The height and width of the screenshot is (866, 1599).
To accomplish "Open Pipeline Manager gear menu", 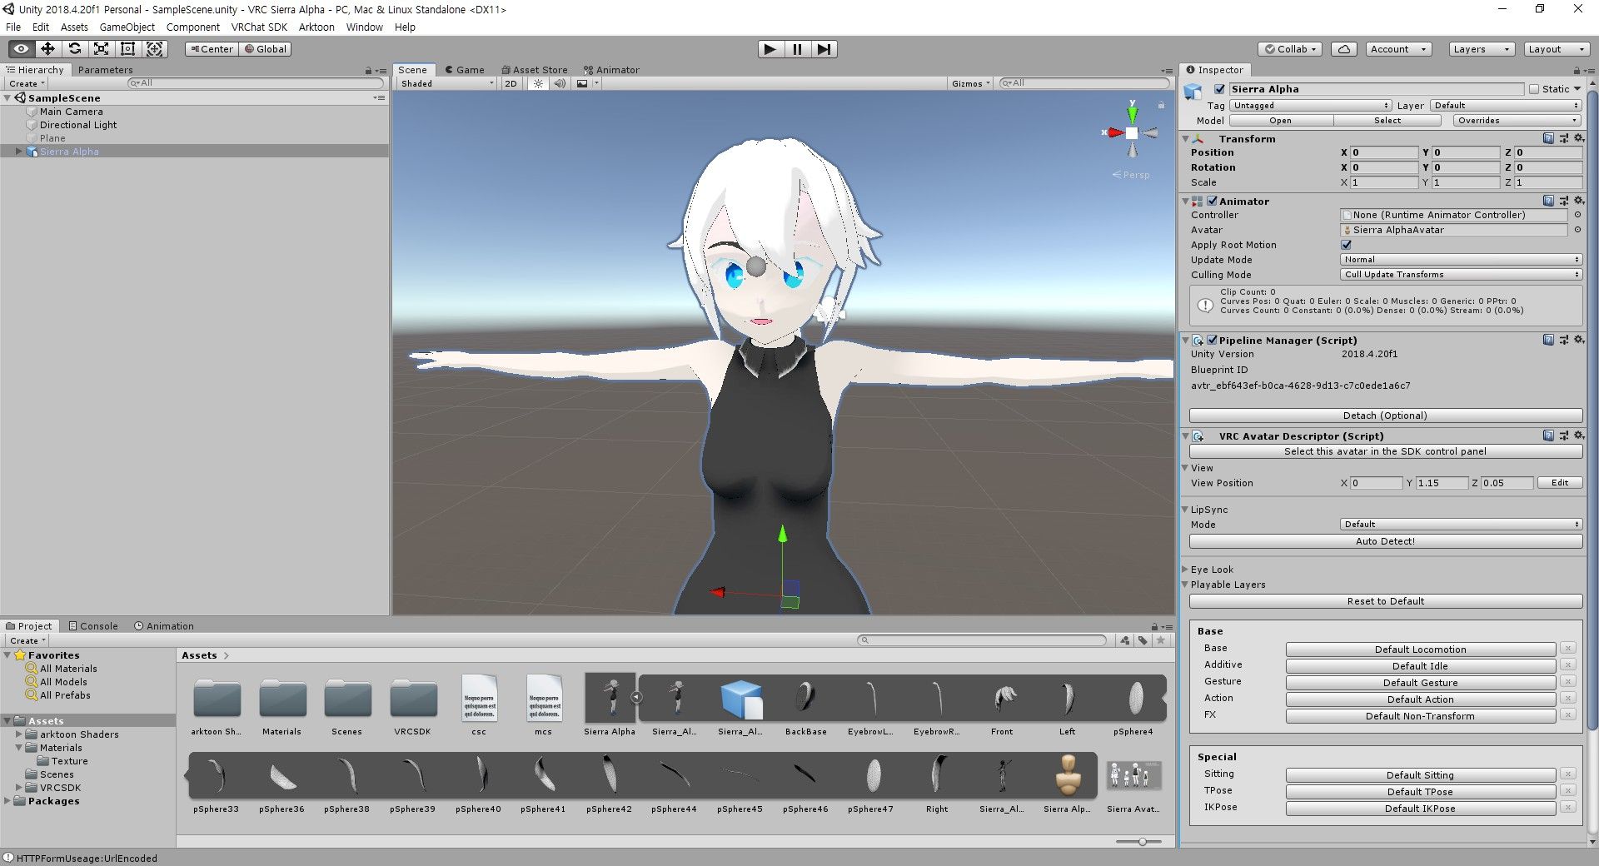I will click(x=1578, y=340).
